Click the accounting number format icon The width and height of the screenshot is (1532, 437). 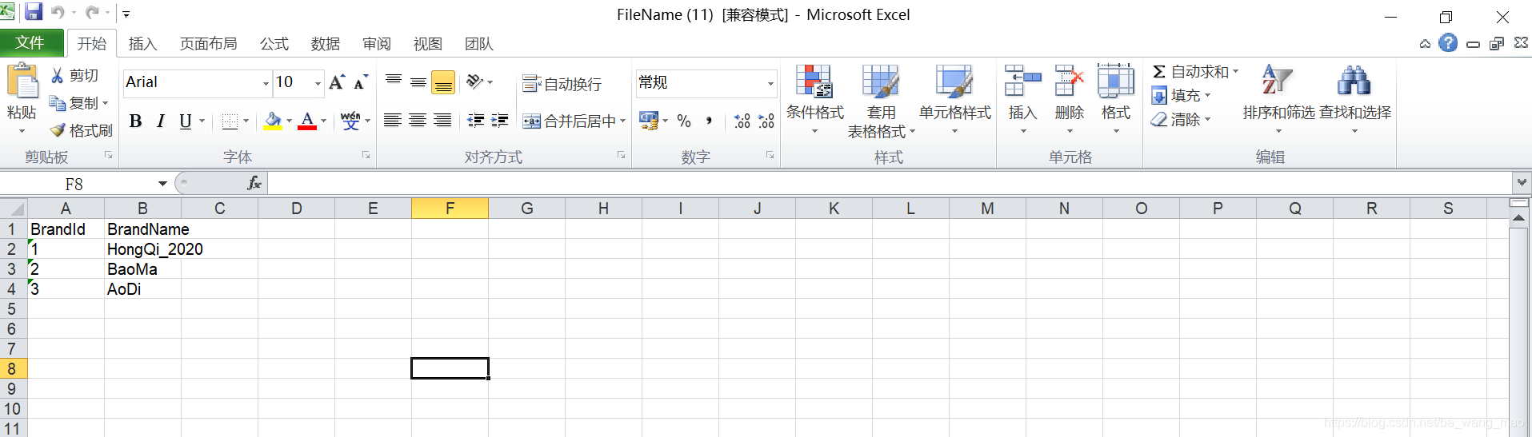649,121
